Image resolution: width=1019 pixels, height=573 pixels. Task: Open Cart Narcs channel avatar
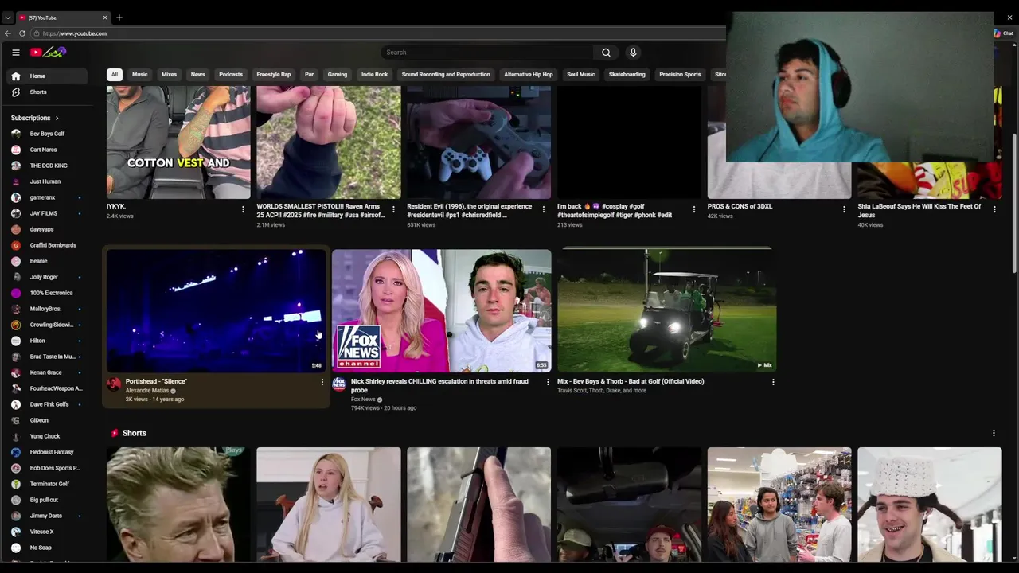tap(16, 150)
